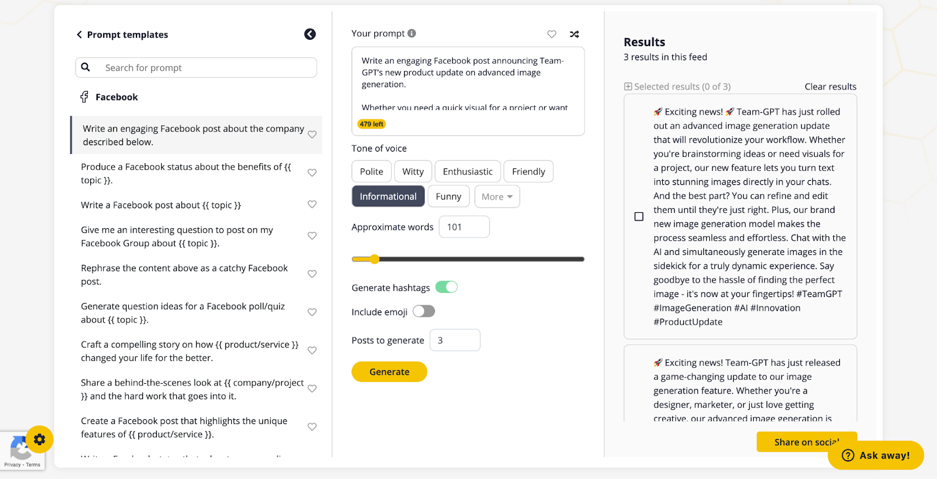Click the shuffle prompt icon
The height and width of the screenshot is (479, 937).
(574, 34)
